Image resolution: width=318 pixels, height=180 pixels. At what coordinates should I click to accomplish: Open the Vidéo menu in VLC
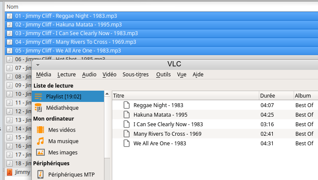click(109, 75)
